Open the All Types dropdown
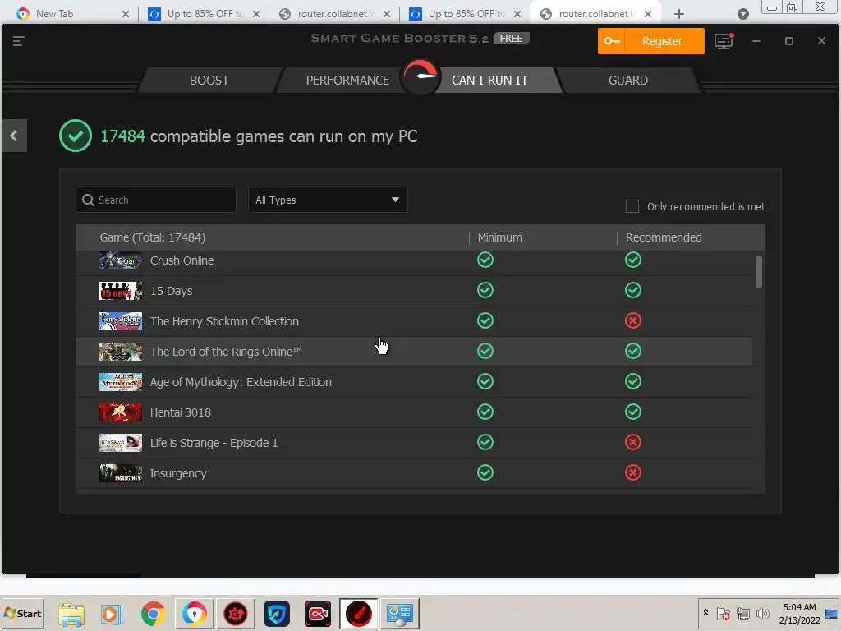Viewport: 841px width, 631px height. [x=328, y=200]
